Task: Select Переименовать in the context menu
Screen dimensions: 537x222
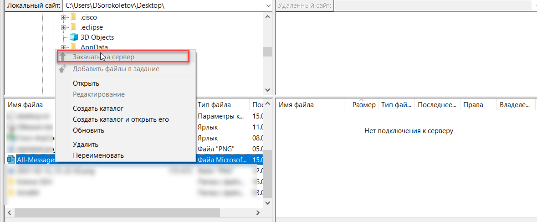Action: (x=98, y=155)
